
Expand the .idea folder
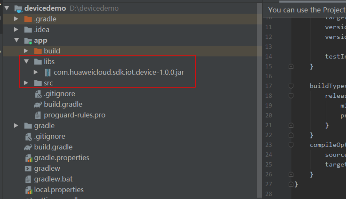(16, 29)
